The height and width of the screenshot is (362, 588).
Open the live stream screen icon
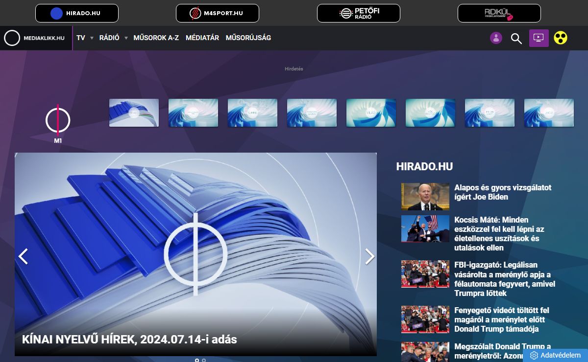[539, 38]
